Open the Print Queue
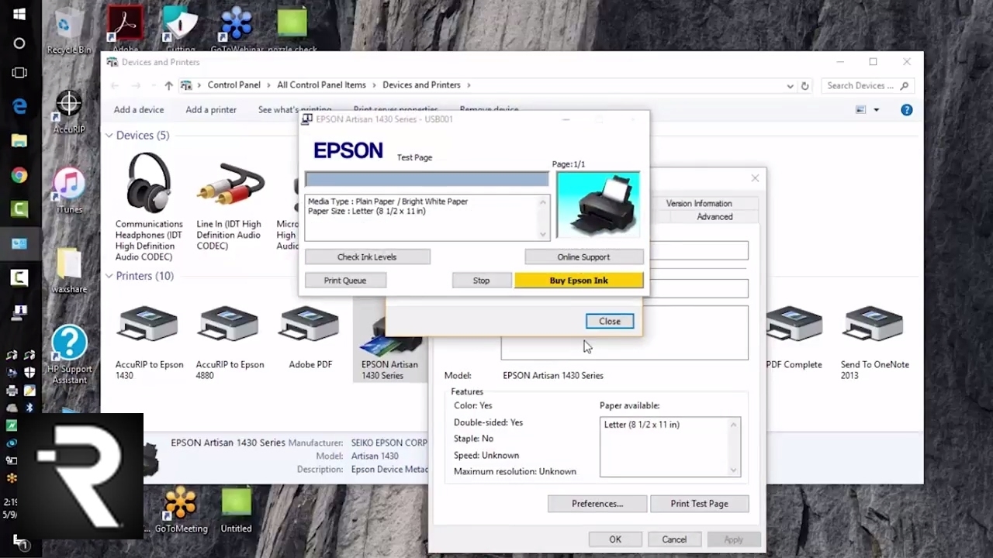The height and width of the screenshot is (558, 993). (x=345, y=281)
